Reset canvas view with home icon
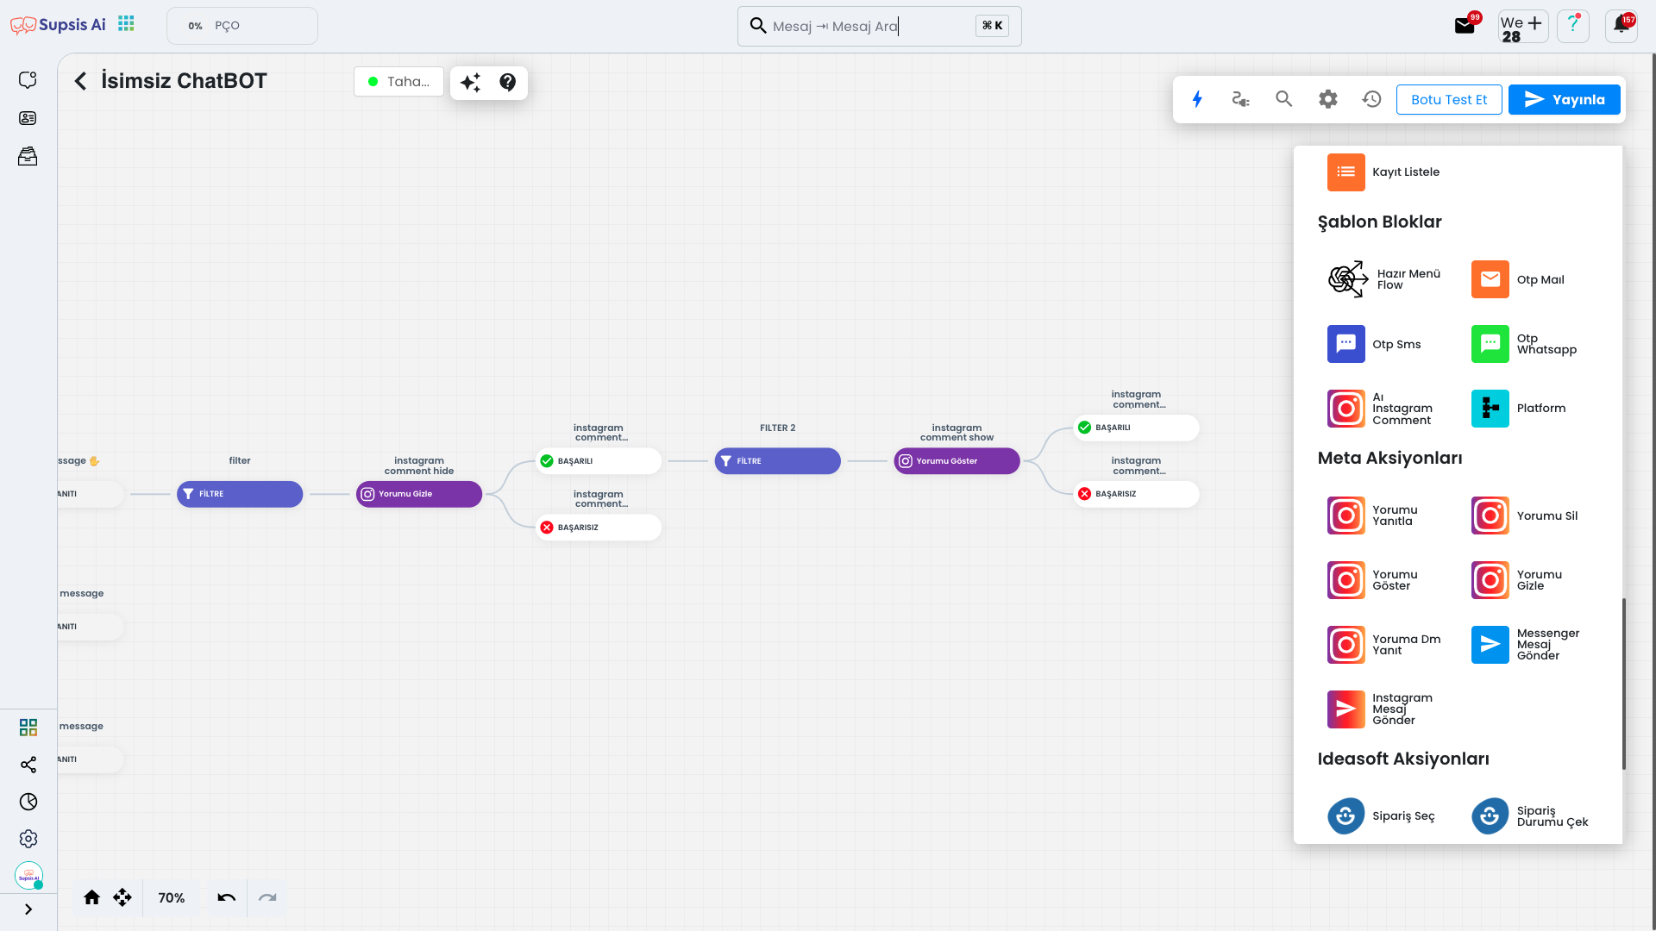Viewport: 1656px width, 931px height. click(x=91, y=897)
